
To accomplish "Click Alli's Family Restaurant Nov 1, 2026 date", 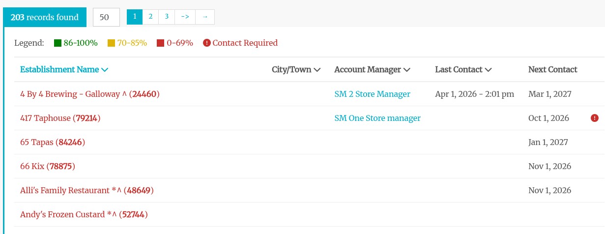I will pos(549,190).
